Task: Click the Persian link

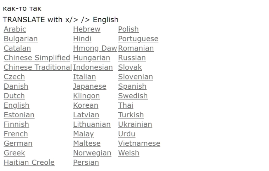Action: tap(86, 163)
